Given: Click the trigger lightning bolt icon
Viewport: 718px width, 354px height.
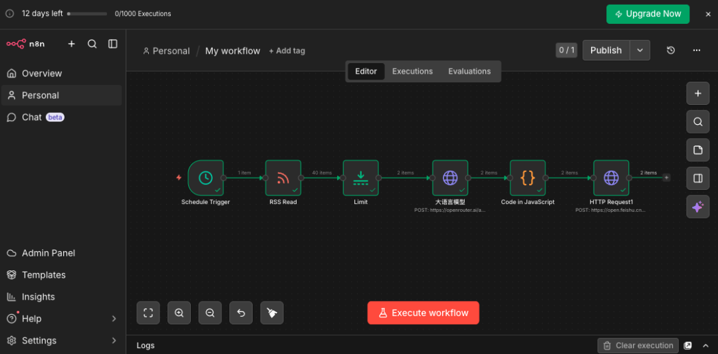Looking at the screenshot, I should [x=179, y=177].
